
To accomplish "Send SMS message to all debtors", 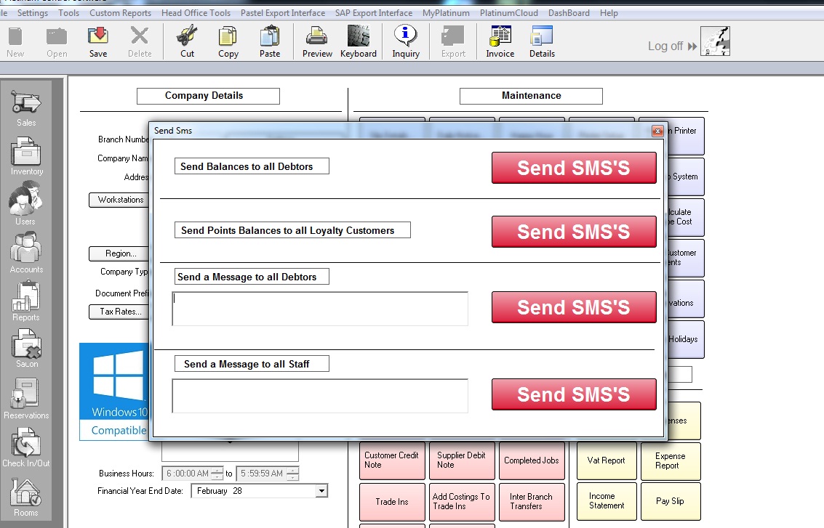I will pos(574,307).
